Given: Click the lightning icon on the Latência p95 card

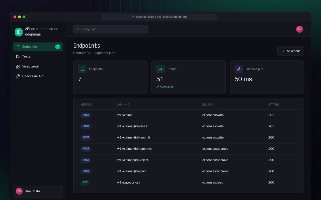Looking at the screenshot, I should tap(239, 69).
